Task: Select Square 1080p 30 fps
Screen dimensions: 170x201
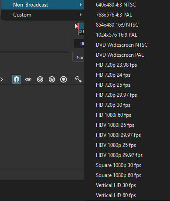Action: click(x=119, y=165)
